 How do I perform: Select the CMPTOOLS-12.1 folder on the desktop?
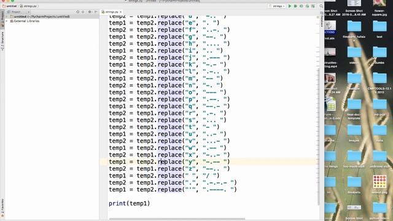tap(379, 83)
